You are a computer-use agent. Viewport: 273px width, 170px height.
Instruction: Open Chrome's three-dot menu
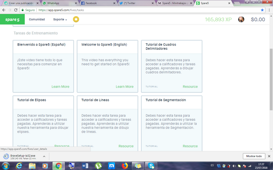coord(269,10)
